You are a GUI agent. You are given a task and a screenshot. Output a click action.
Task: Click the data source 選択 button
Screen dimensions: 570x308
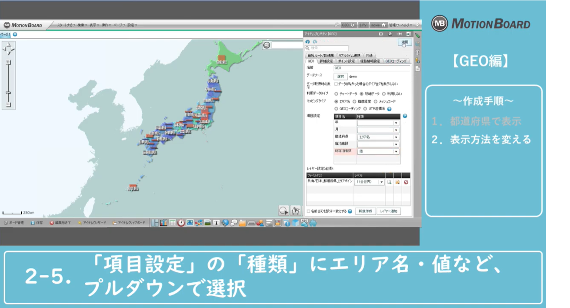[x=340, y=76]
